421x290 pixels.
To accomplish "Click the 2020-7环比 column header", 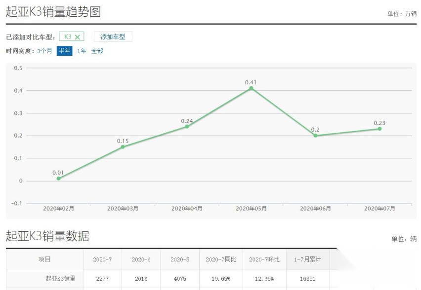I will (x=264, y=259).
